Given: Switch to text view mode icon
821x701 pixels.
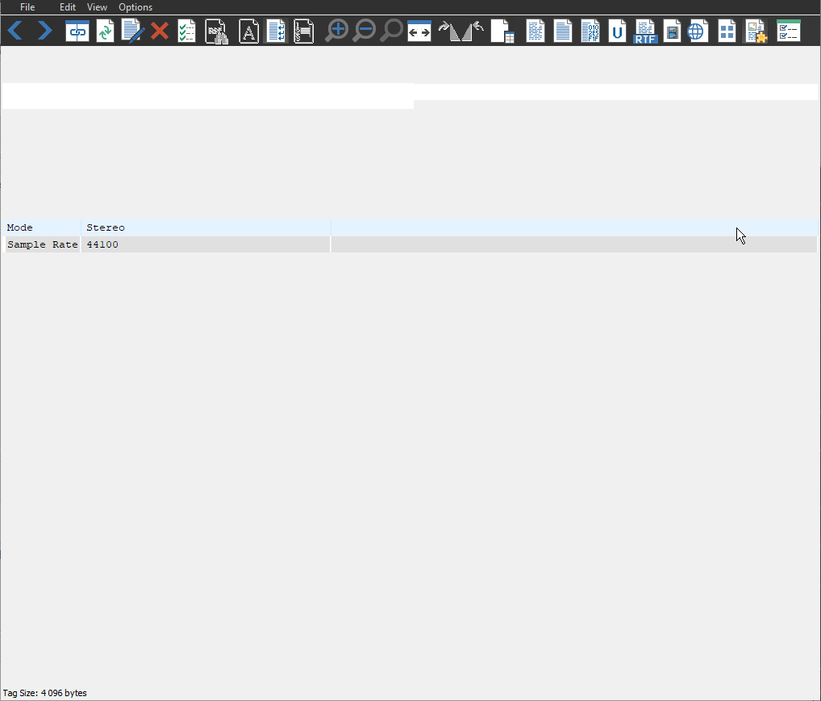Looking at the screenshot, I should [x=536, y=31].
